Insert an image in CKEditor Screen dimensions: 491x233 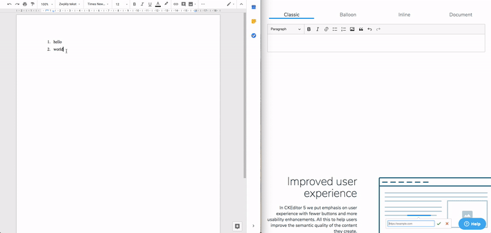point(352,29)
